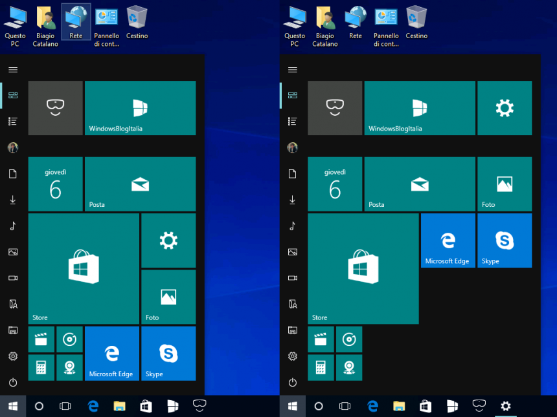Open the giovedì 6 calendar tile
557x417 pixels.
tap(55, 184)
